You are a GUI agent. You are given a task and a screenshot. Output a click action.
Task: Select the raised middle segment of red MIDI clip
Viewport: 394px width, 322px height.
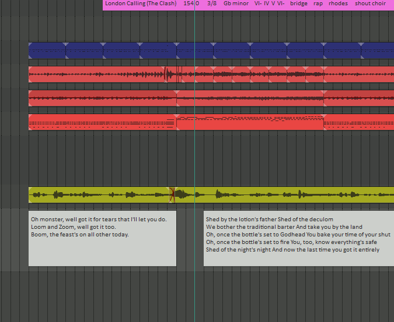pyautogui.click(x=250, y=122)
